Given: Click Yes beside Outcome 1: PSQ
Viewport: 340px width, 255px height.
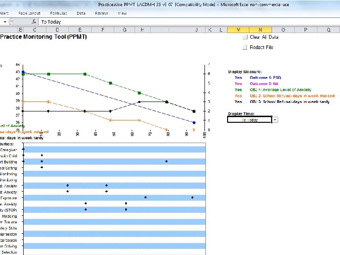Looking at the screenshot, I should click(x=238, y=77).
